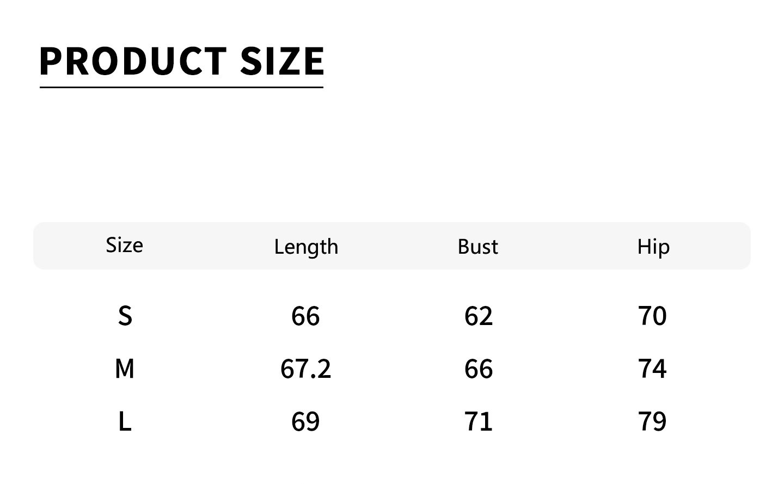Choose the Bust value 71 for size L

tap(479, 421)
